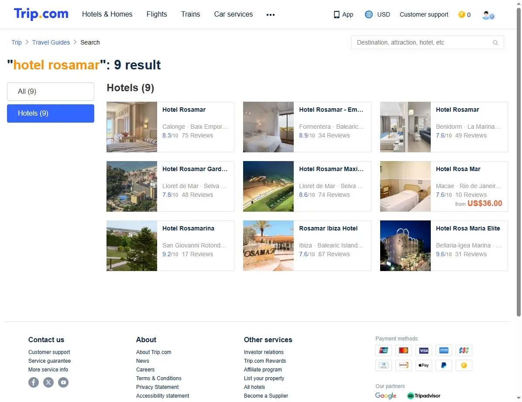Open Facebook social icon
The width and height of the screenshot is (522, 402).
(34, 382)
